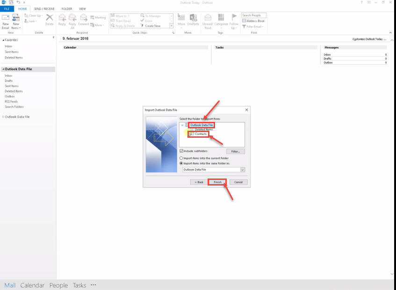Collapse the Favorites section in sidebar
The width and height of the screenshot is (396, 290).
coord(3,40)
